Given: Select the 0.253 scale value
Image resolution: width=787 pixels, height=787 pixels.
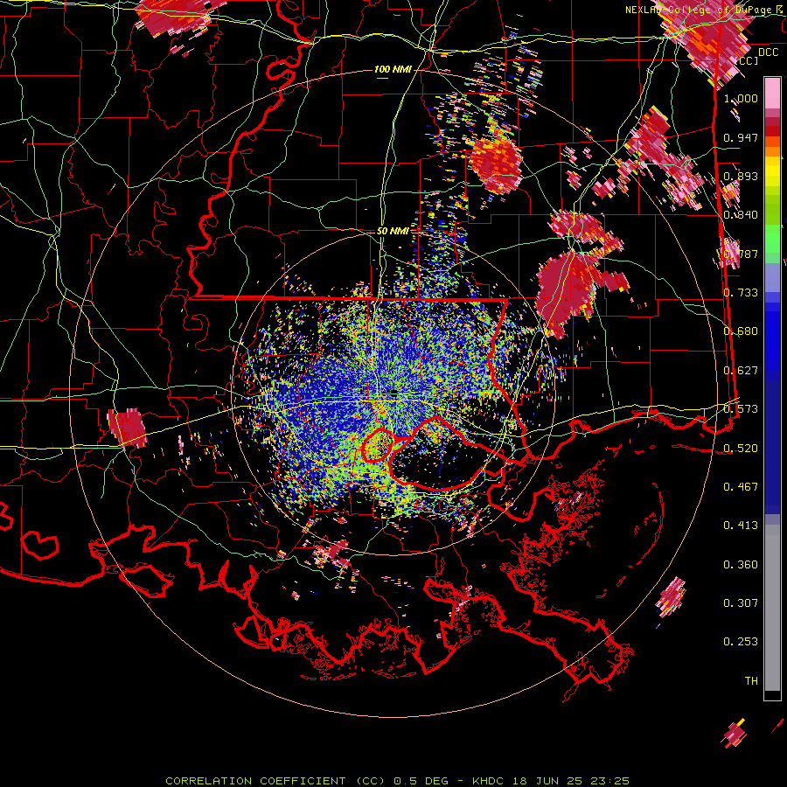Looking at the screenshot, I should pos(741,642).
